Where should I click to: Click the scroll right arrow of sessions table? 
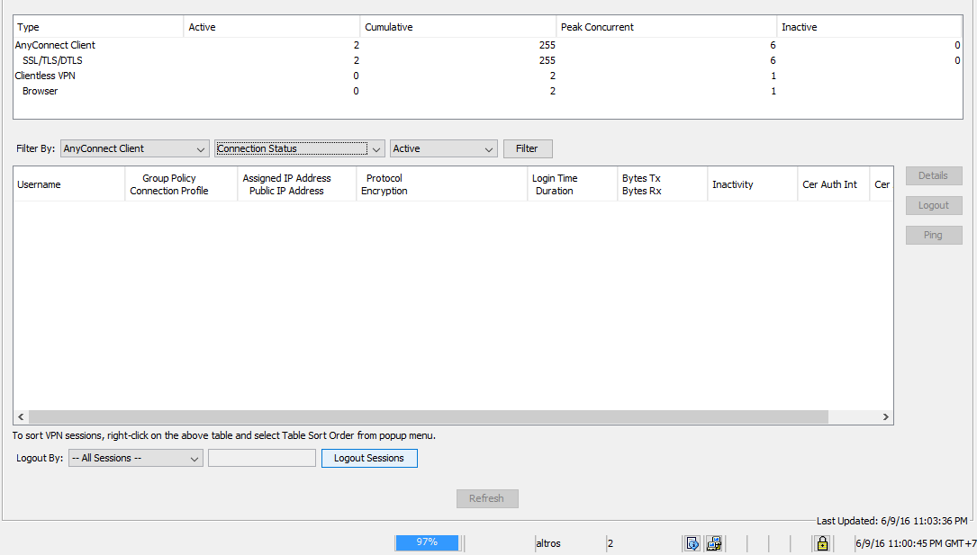tap(885, 416)
